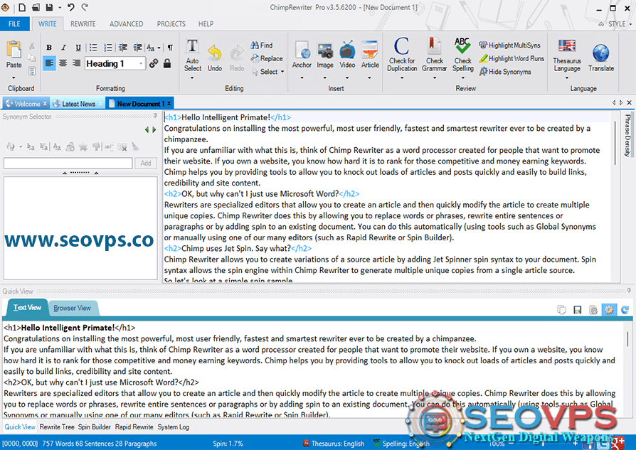This screenshot has height=450, width=636.
Task: Expand the Anchor insert dropdown
Action: click(x=302, y=77)
